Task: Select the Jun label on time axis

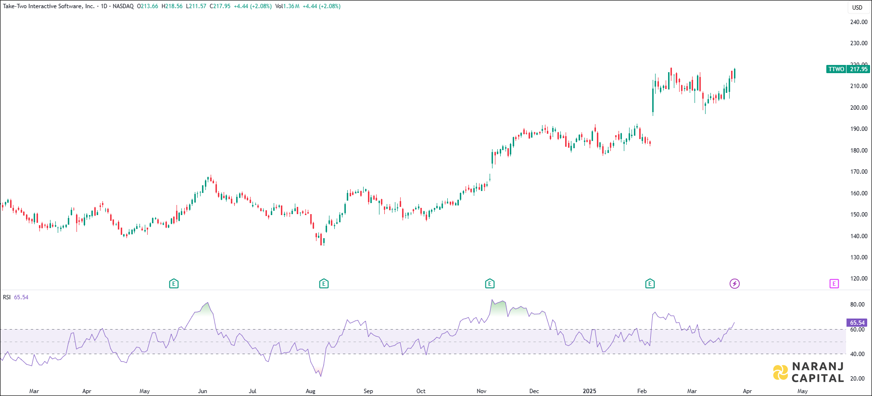Action: pyautogui.click(x=202, y=391)
